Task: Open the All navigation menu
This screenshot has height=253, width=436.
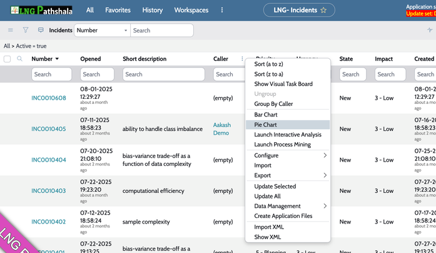Action: 90,10
